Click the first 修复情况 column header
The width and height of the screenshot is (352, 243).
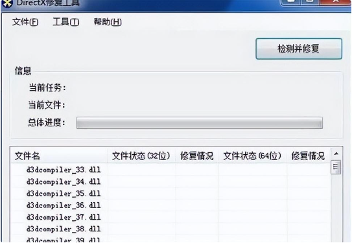[197, 156]
